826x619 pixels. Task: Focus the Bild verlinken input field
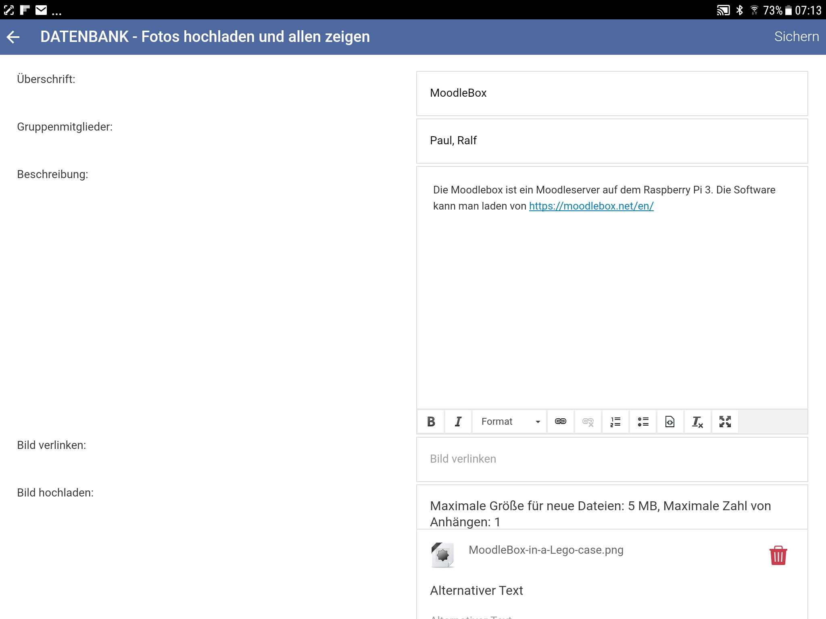(x=612, y=459)
